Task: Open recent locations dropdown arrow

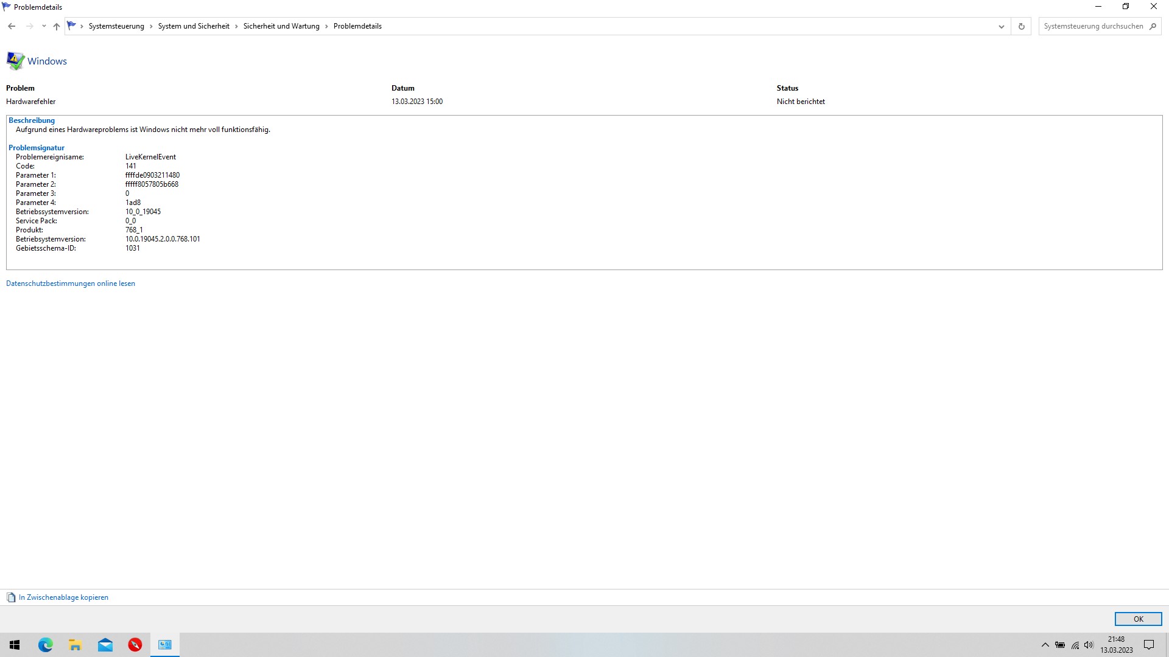Action: coord(44,26)
